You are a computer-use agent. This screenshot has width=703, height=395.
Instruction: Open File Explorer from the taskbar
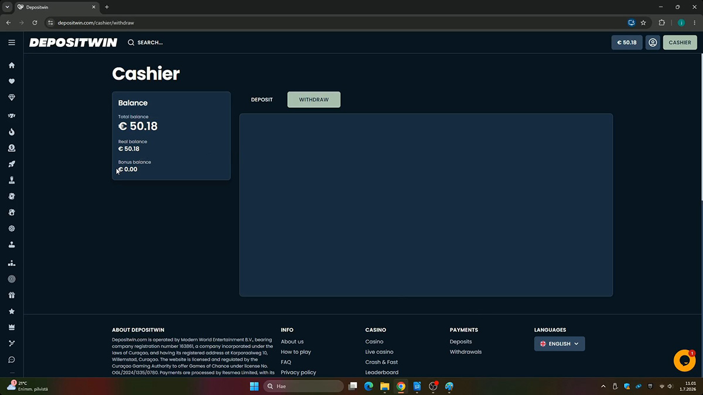pyautogui.click(x=385, y=386)
